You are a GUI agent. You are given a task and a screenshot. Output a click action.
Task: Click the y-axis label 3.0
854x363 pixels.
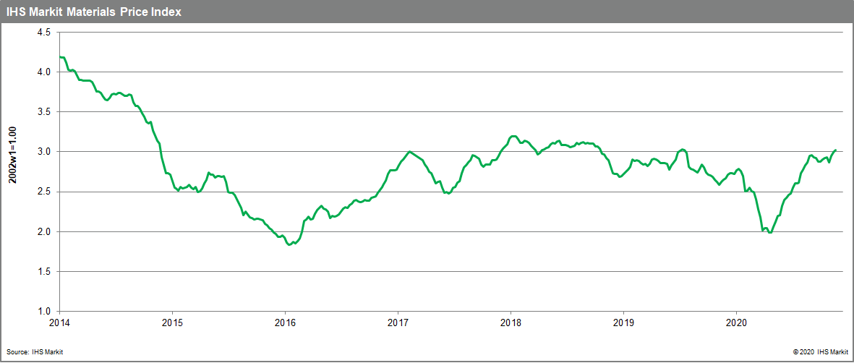pyautogui.click(x=44, y=152)
